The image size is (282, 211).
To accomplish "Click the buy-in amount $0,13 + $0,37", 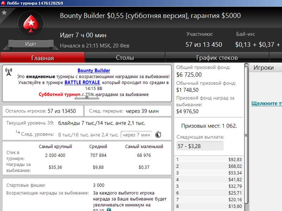I will (258, 45).
